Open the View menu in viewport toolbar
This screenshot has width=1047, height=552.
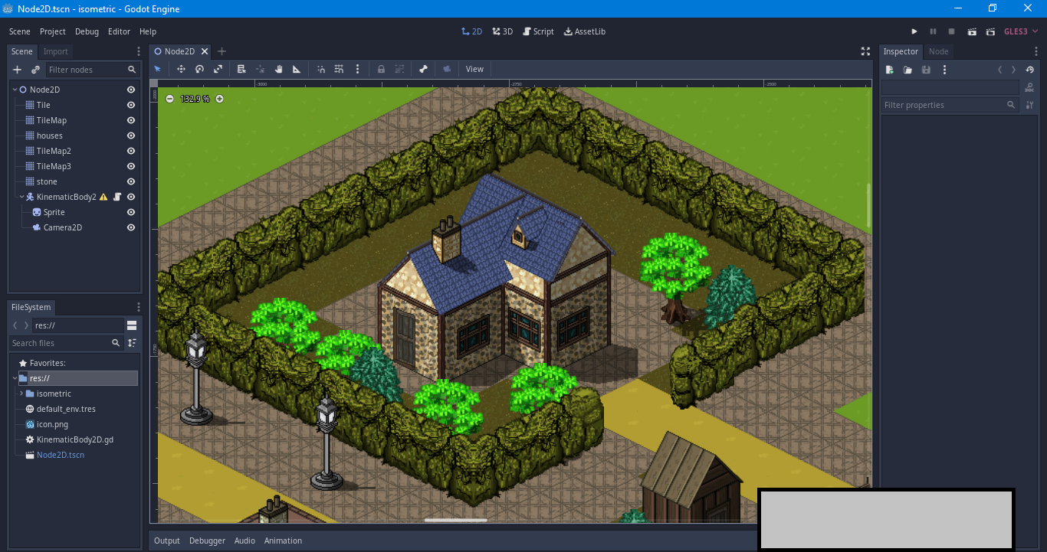474,69
